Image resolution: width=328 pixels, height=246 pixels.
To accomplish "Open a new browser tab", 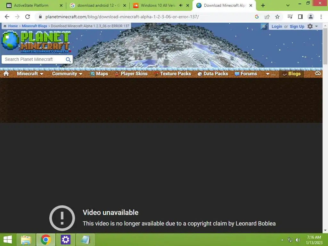I will 263,5.
